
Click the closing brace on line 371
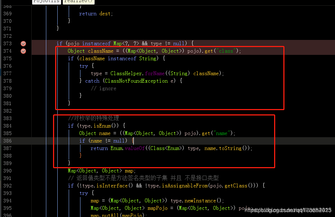pos(58,28)
